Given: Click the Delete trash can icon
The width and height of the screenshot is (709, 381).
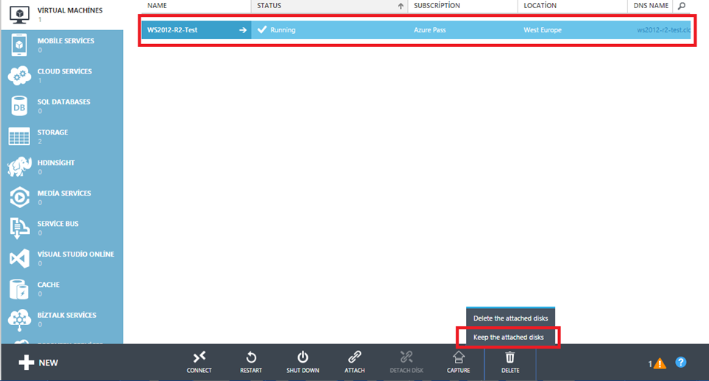Looking at the screenshot, I should pos(510,357).
